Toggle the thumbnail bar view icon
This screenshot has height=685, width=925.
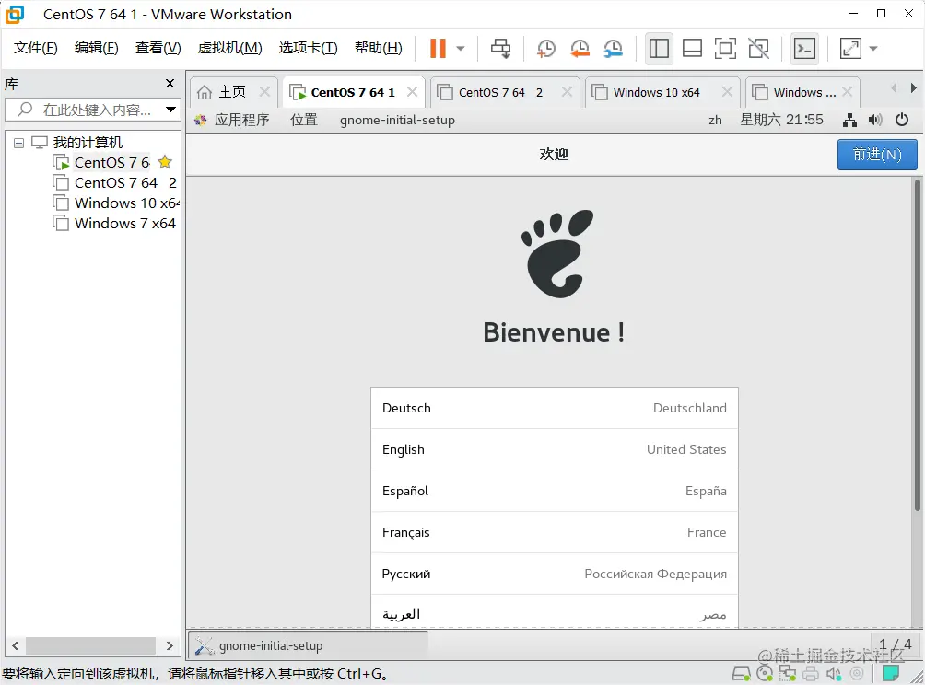[x=692, y=49]
